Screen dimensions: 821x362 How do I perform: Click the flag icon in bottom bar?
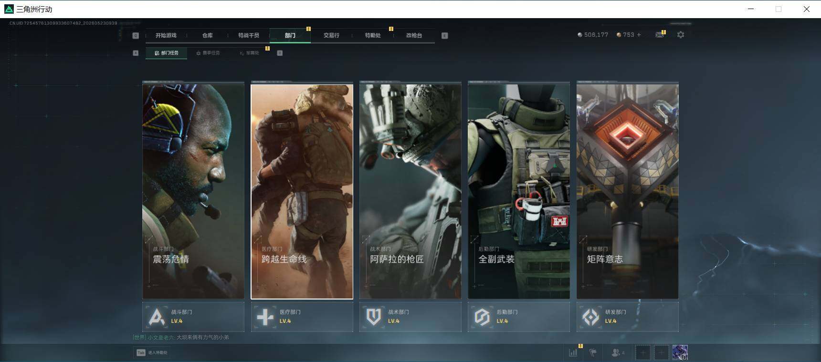click(593, 353)
